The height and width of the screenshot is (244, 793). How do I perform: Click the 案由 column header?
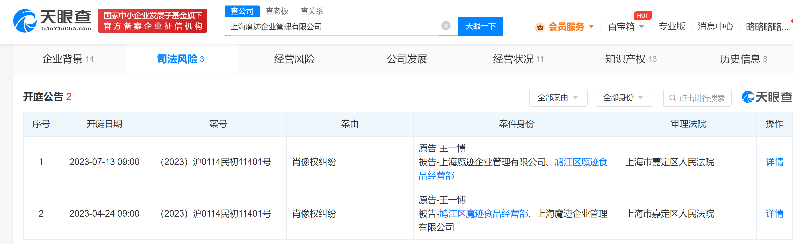[350, 124]
